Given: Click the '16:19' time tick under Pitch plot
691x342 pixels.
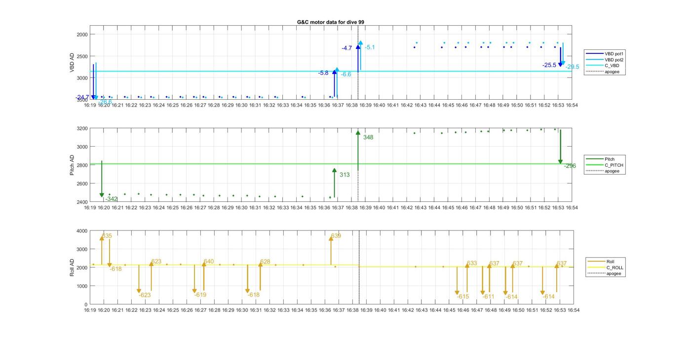Looking at the screenshot, I should [90, 208].
